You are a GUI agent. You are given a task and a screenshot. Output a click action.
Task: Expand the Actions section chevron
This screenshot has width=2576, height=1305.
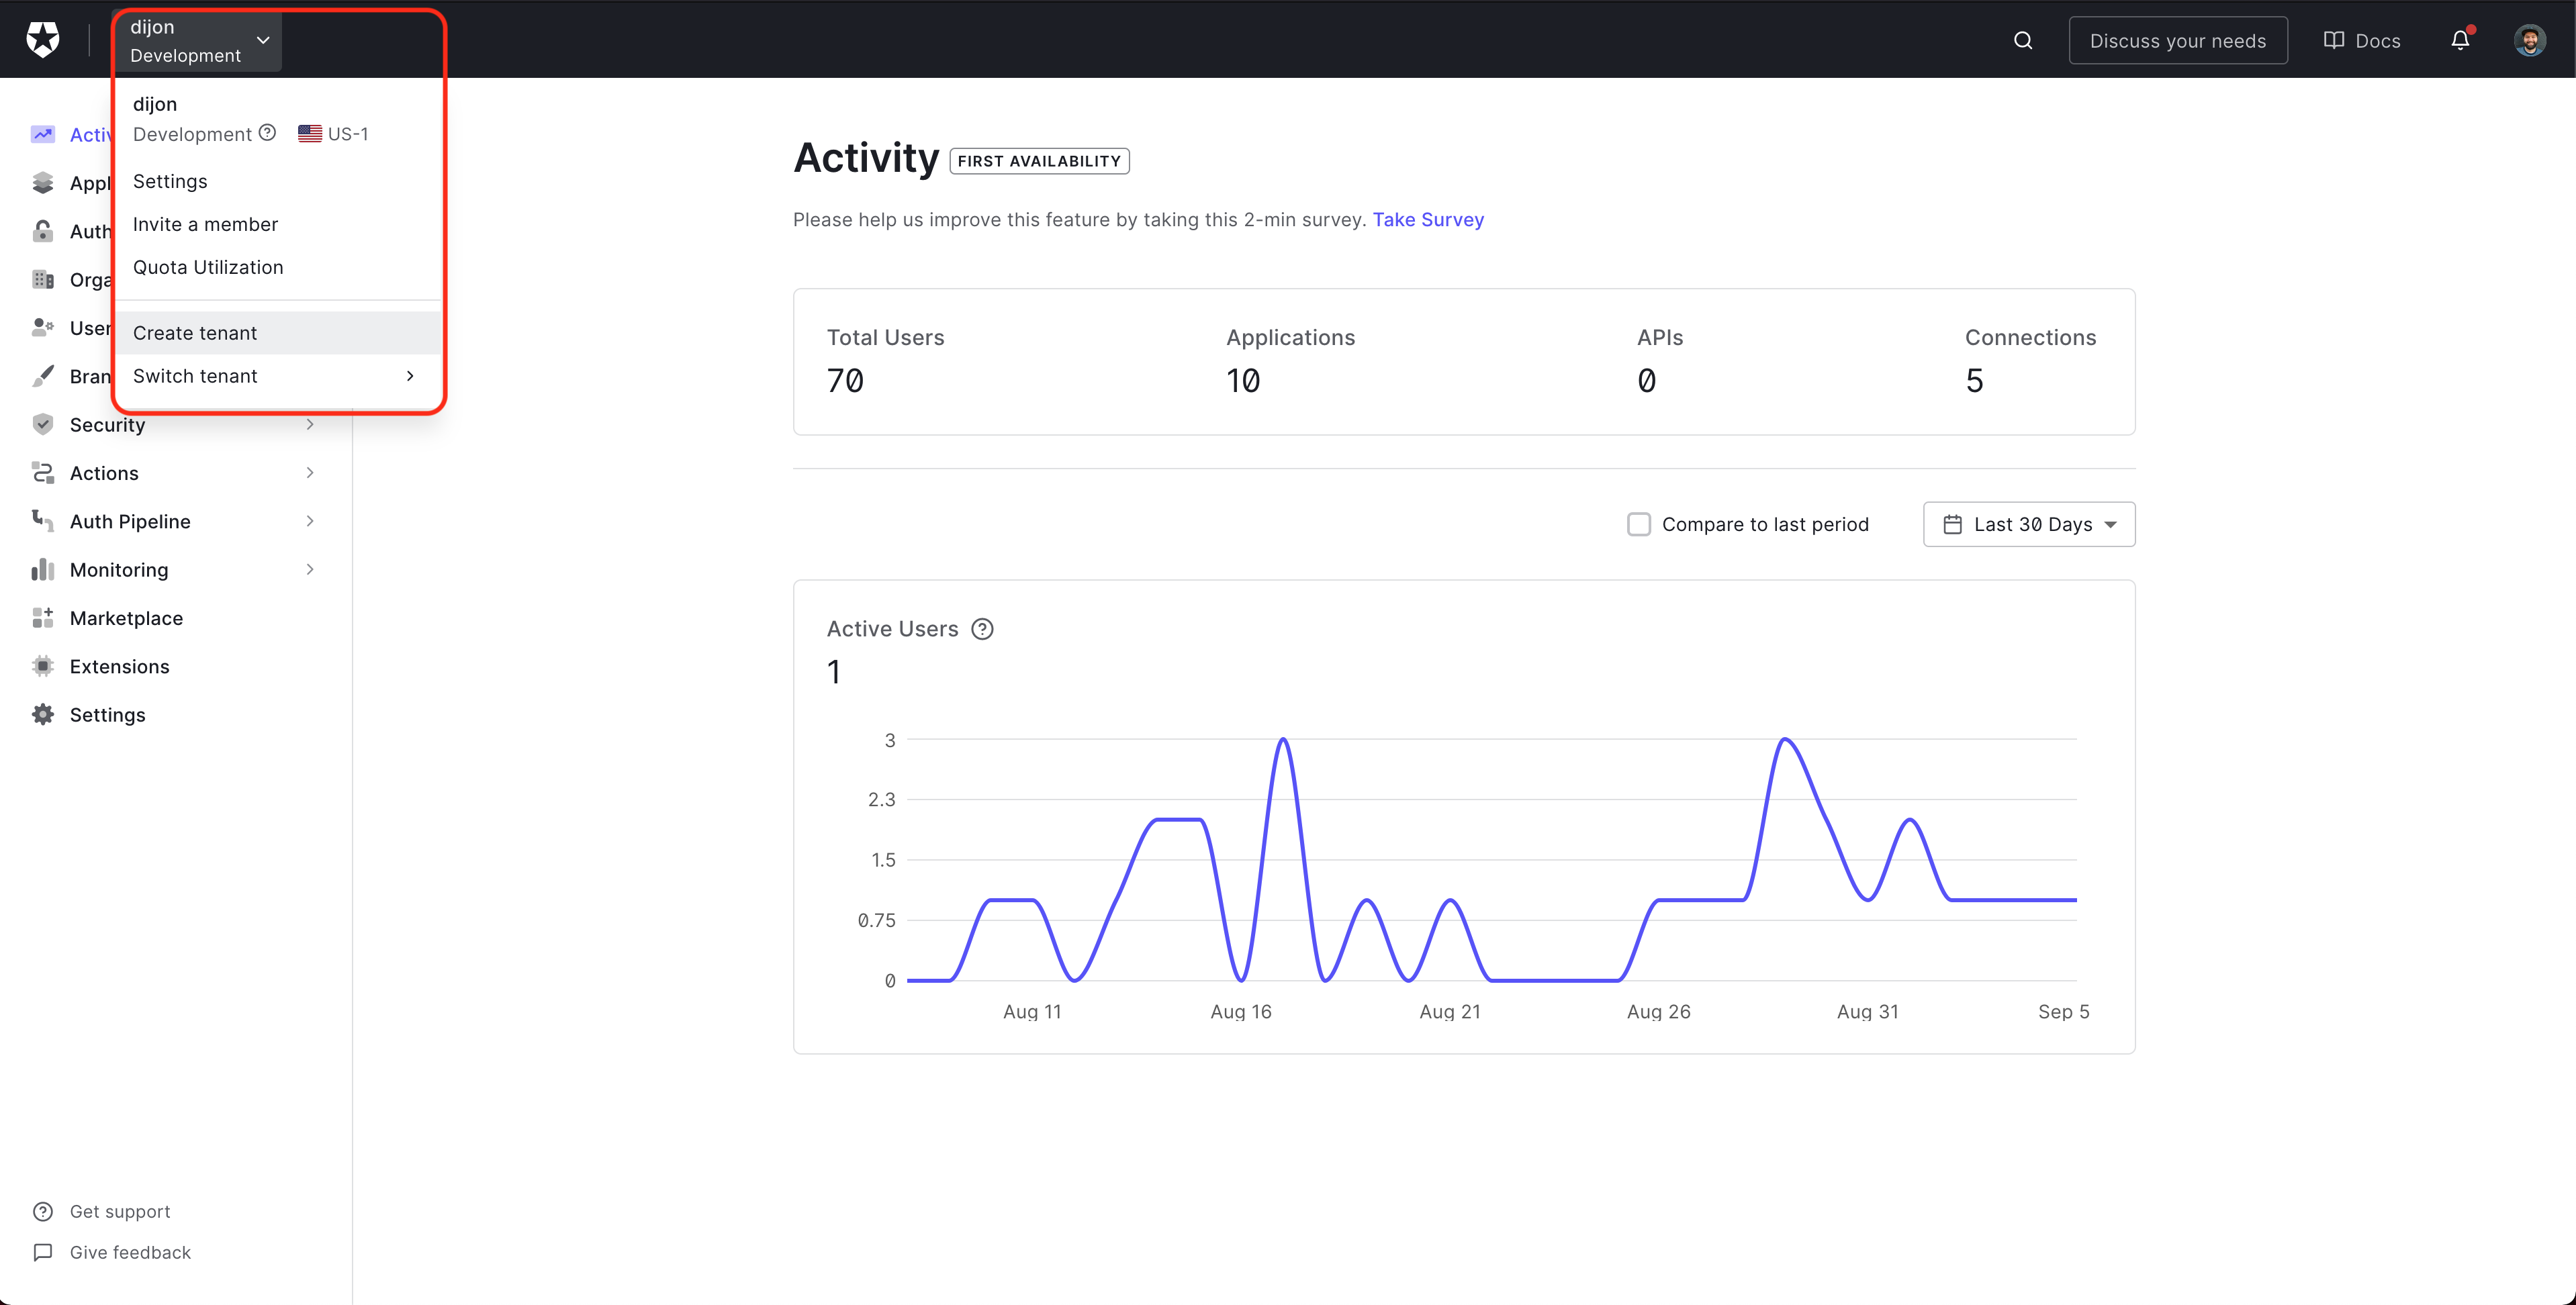coord(310,472)
